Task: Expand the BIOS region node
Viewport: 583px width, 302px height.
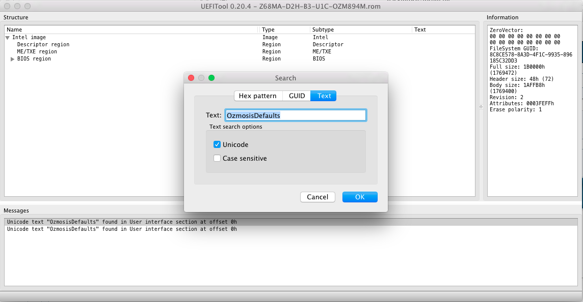Action: [12, 59]
